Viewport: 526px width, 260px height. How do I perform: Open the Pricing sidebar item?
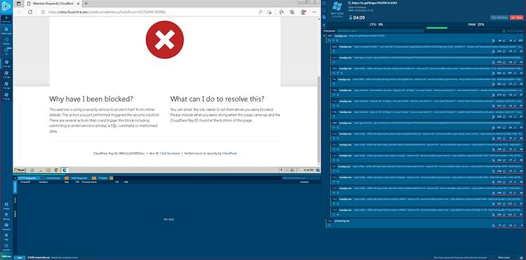[x=6, y=216]
